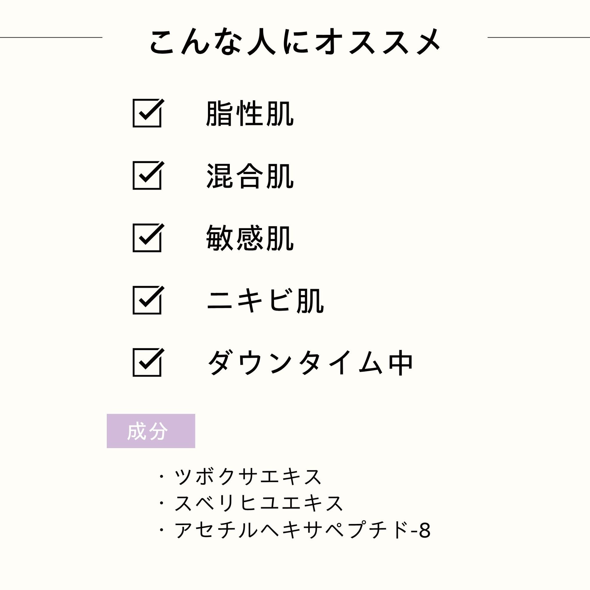Click the 敏感肌 text label
The height and width of the screenshot is (590, 590).
point(250,238)
